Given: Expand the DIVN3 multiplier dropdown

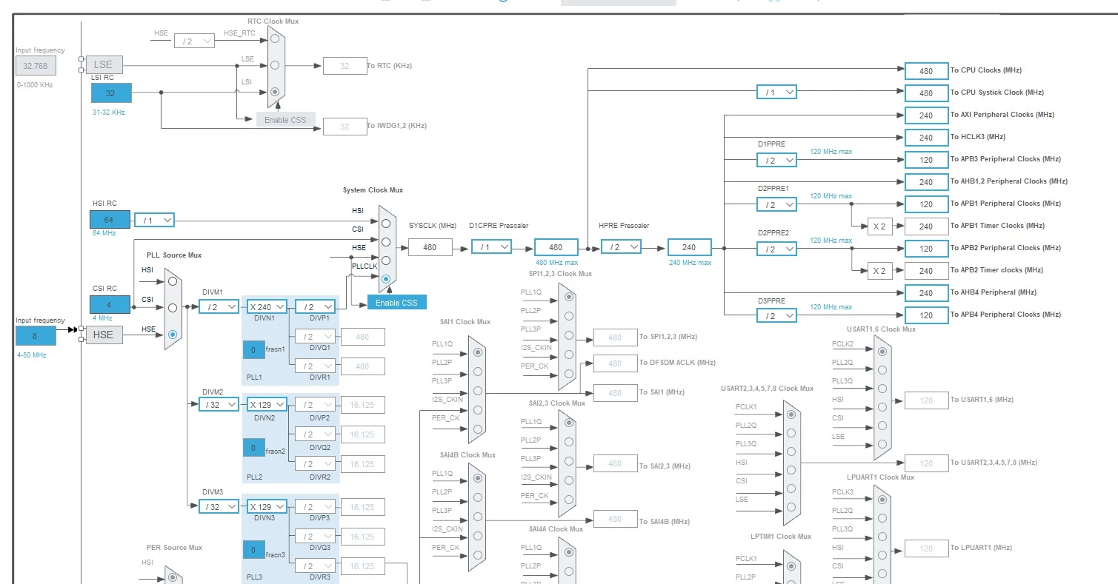Looking at the screenshot, I should coord(266,507).
